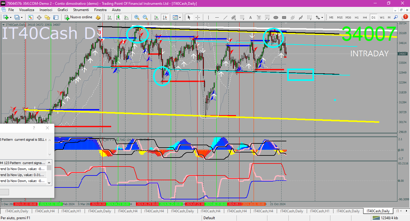Open the Market Watch window icon
The height and width of the screenshot is (221, 410).
click(x=31, y=17)
